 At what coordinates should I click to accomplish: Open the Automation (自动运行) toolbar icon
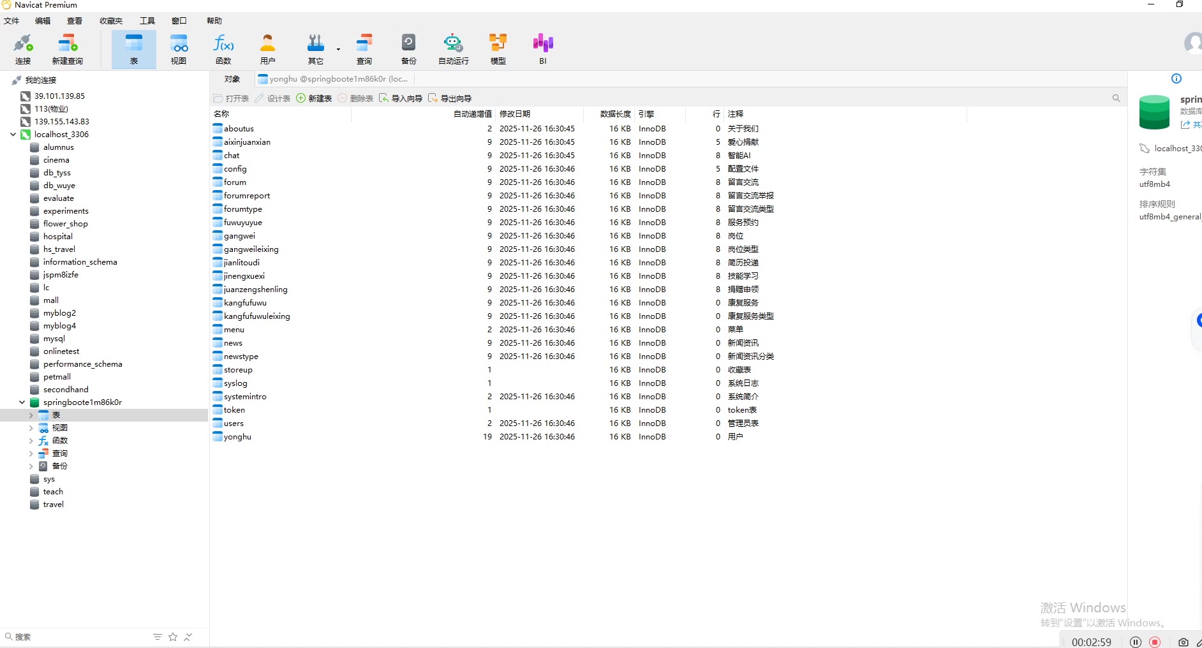pyautogui.click(x=454, y=49)
